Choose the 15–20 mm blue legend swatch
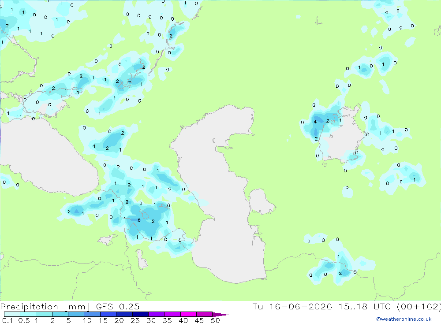Image resolution: width=441 pixels, height=323 pixels. coord(108,314)
